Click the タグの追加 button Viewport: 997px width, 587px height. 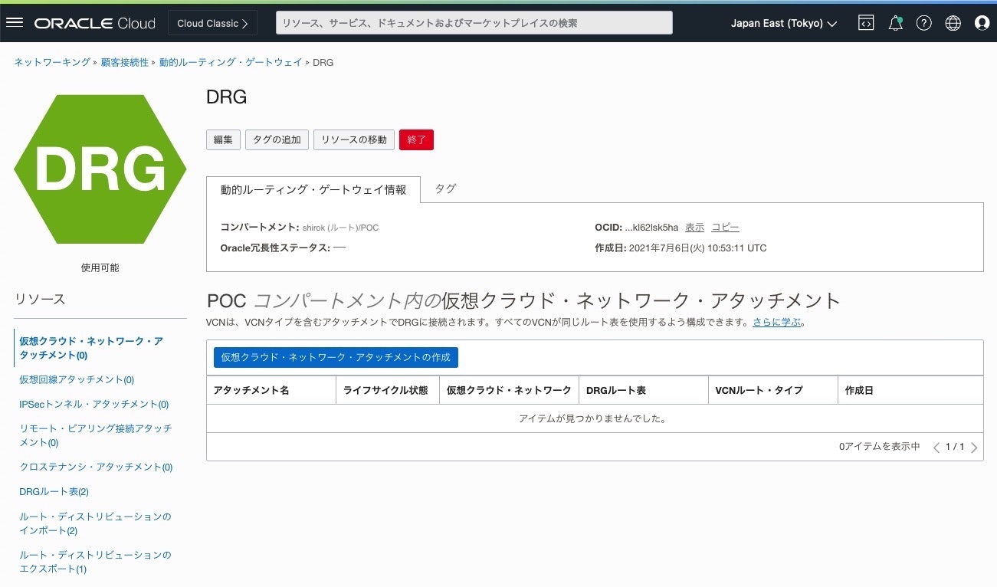277,139
